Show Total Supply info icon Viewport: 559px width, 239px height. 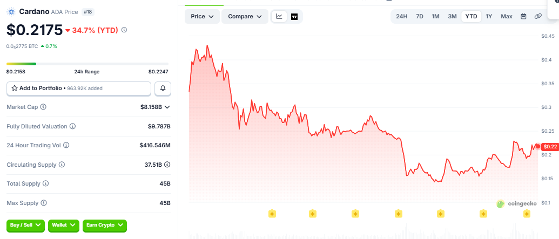(45, 183)
